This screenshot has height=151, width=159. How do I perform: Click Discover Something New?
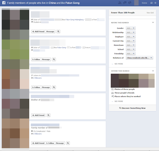[132, 108]
